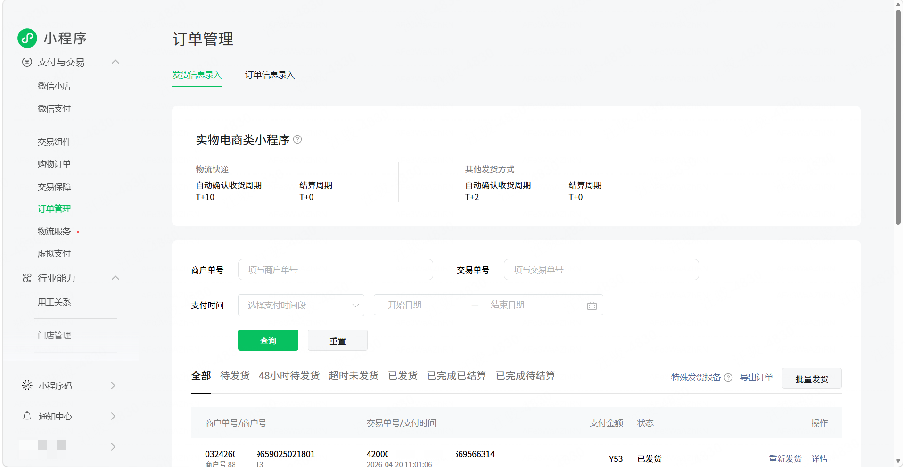Click the green 查询 button

point(268,340)
